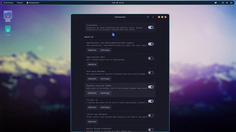236x132 pixels.
Task: Click the power icon in top bar
Action: (x=231, y=3)
